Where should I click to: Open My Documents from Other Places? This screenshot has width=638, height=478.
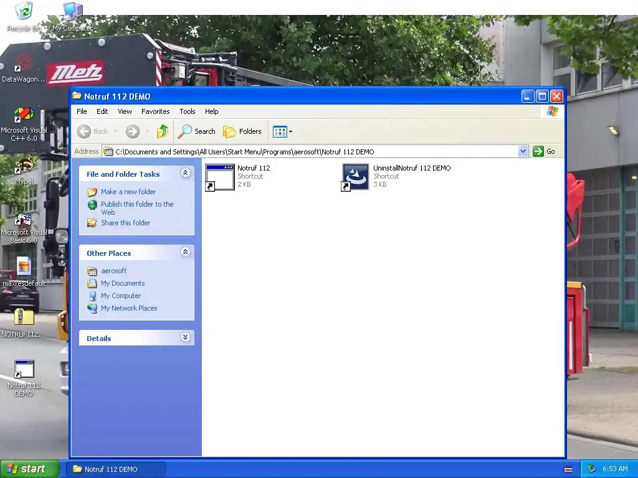pos(123,283)
